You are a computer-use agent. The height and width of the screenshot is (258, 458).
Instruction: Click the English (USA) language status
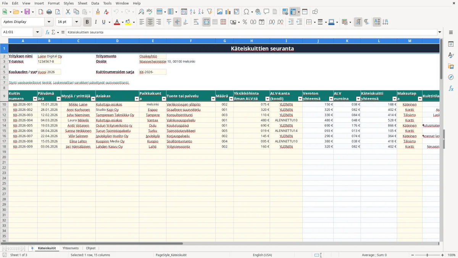click(262, 255)
